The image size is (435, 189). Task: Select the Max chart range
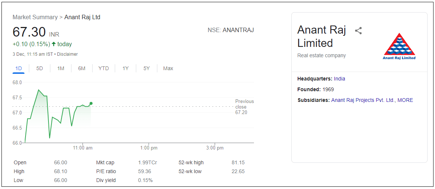168,68
